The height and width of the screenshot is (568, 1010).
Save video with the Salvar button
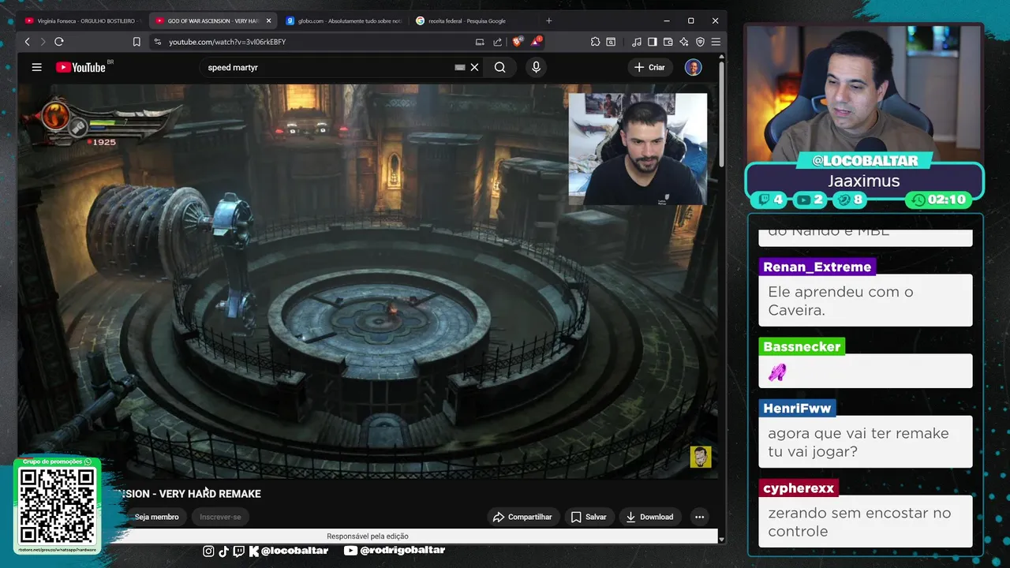[x=589, y=517]
